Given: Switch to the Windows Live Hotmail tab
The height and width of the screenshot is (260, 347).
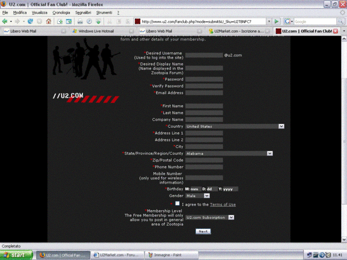Looking at the screenshot, I should 102,31.
